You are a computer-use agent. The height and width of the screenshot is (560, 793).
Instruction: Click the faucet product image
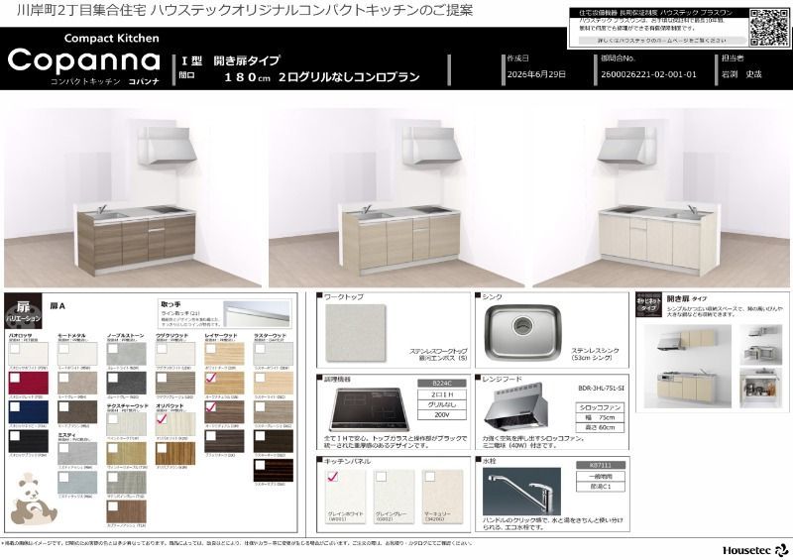[521, 491]
